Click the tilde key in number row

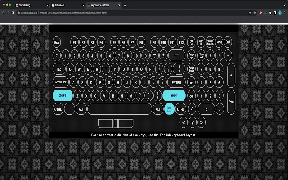[x=57, y=55]
